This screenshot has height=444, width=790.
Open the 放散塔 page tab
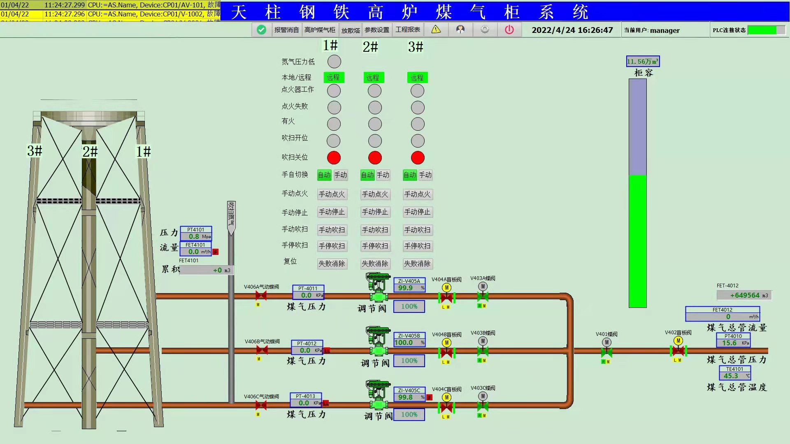tap(351, 30)
